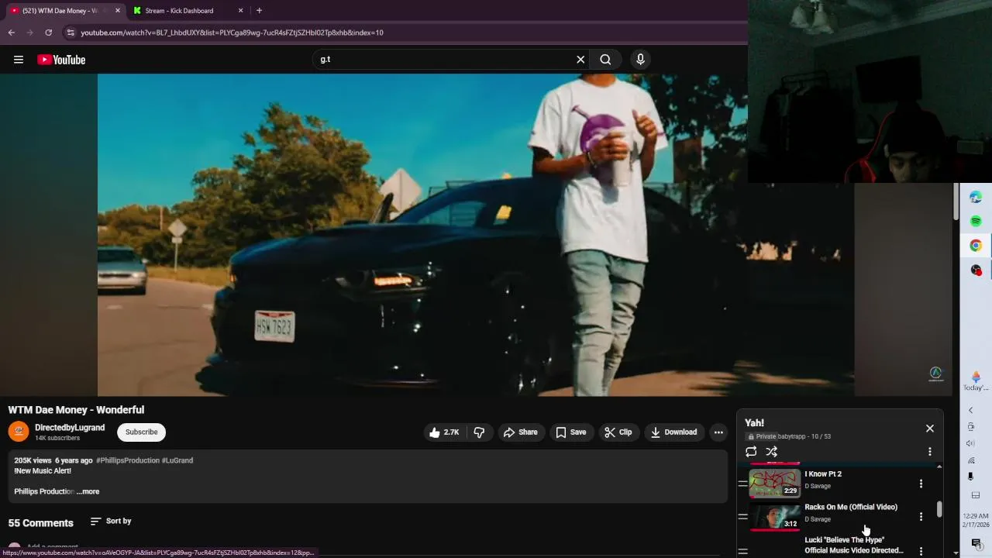Open the Yah! playlist title
The width and height of the screenshot is (992, 558).
point(754,423)
